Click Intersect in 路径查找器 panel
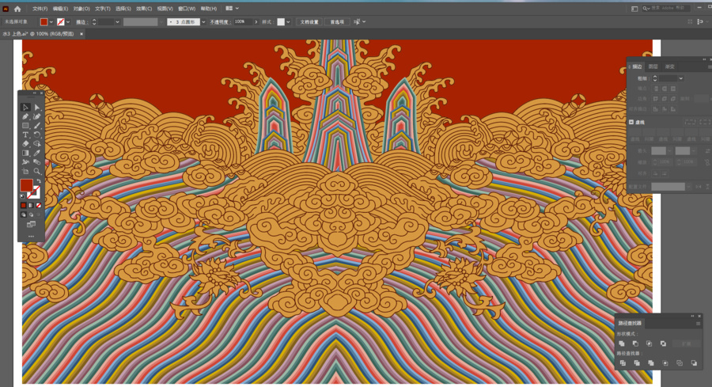This screenshot has width=712, height=387. [650, 343]
